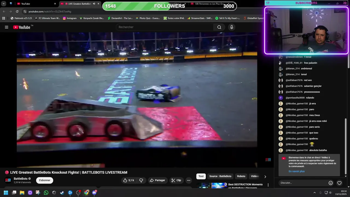Select the Source : BattleBots chip

click(x=220, y=176)
